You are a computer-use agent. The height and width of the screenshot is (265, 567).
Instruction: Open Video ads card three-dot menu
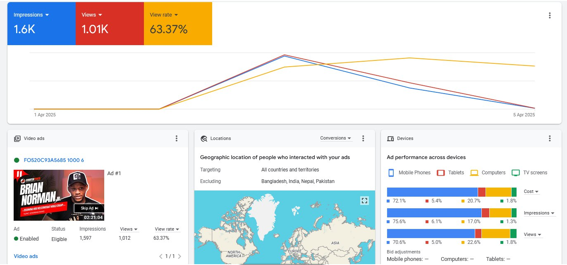177,138
